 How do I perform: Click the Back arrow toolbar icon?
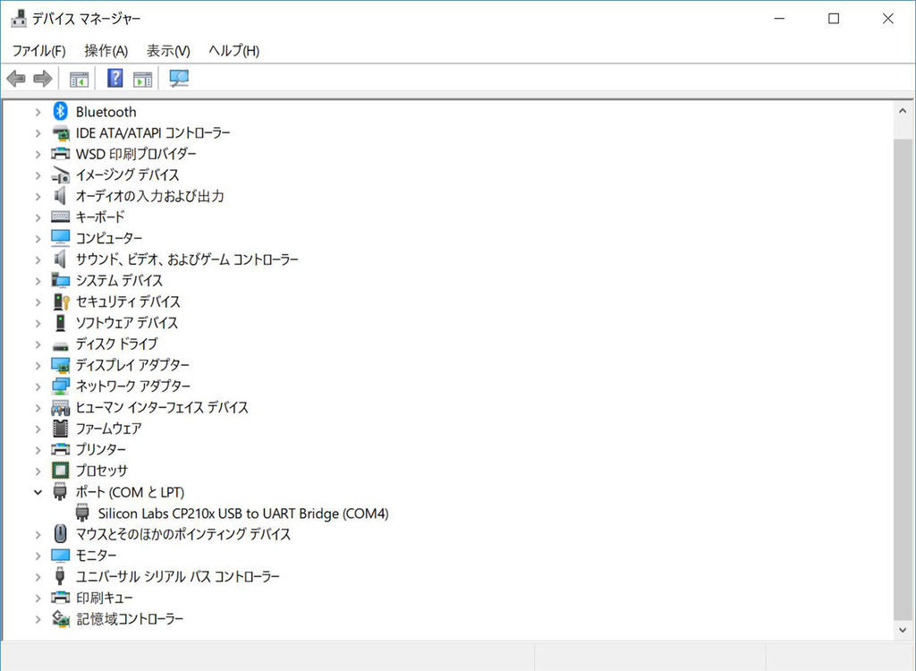16,78
